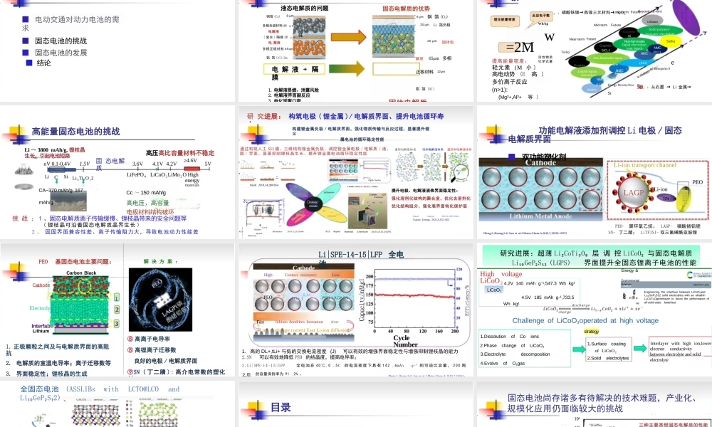The width and height of the screenshot is (712, 427).
Task: Click the Cycle Number axis label
Action: (404, 341)
